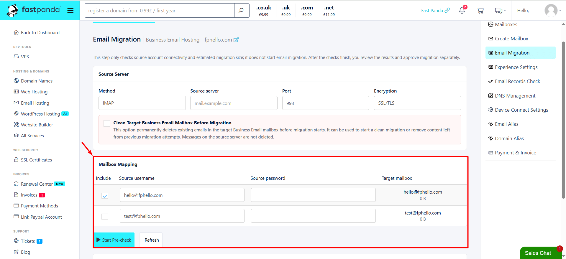566x259 pixels.
Task: Click the domain search magnifier icon
Action: click(x=241, y=11)
